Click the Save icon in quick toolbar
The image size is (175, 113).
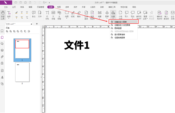21,2
